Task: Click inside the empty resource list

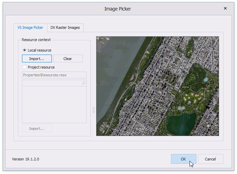Action: 54,104
